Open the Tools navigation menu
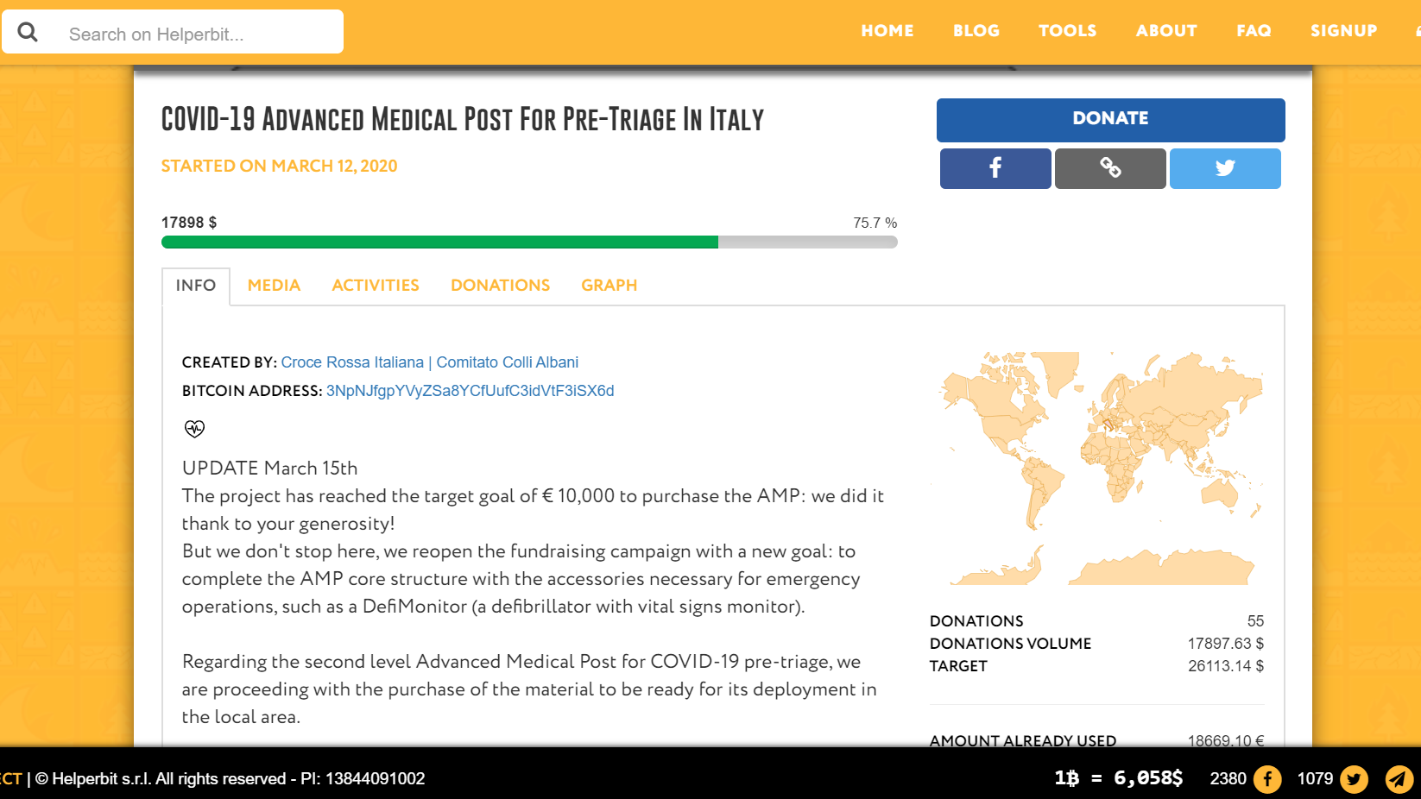 [x=1067, y=31]
